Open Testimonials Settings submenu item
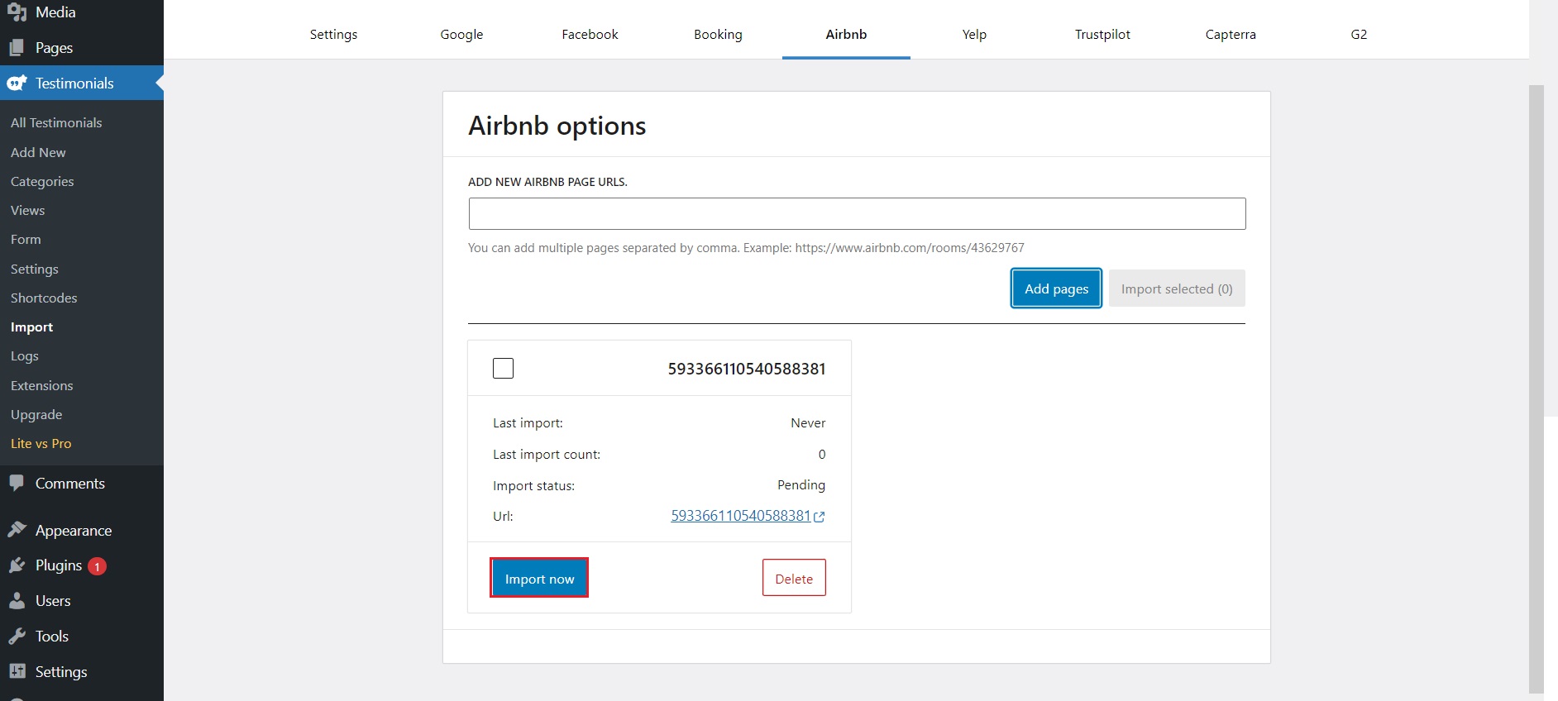1558x701 pixels. pos(35,269)
